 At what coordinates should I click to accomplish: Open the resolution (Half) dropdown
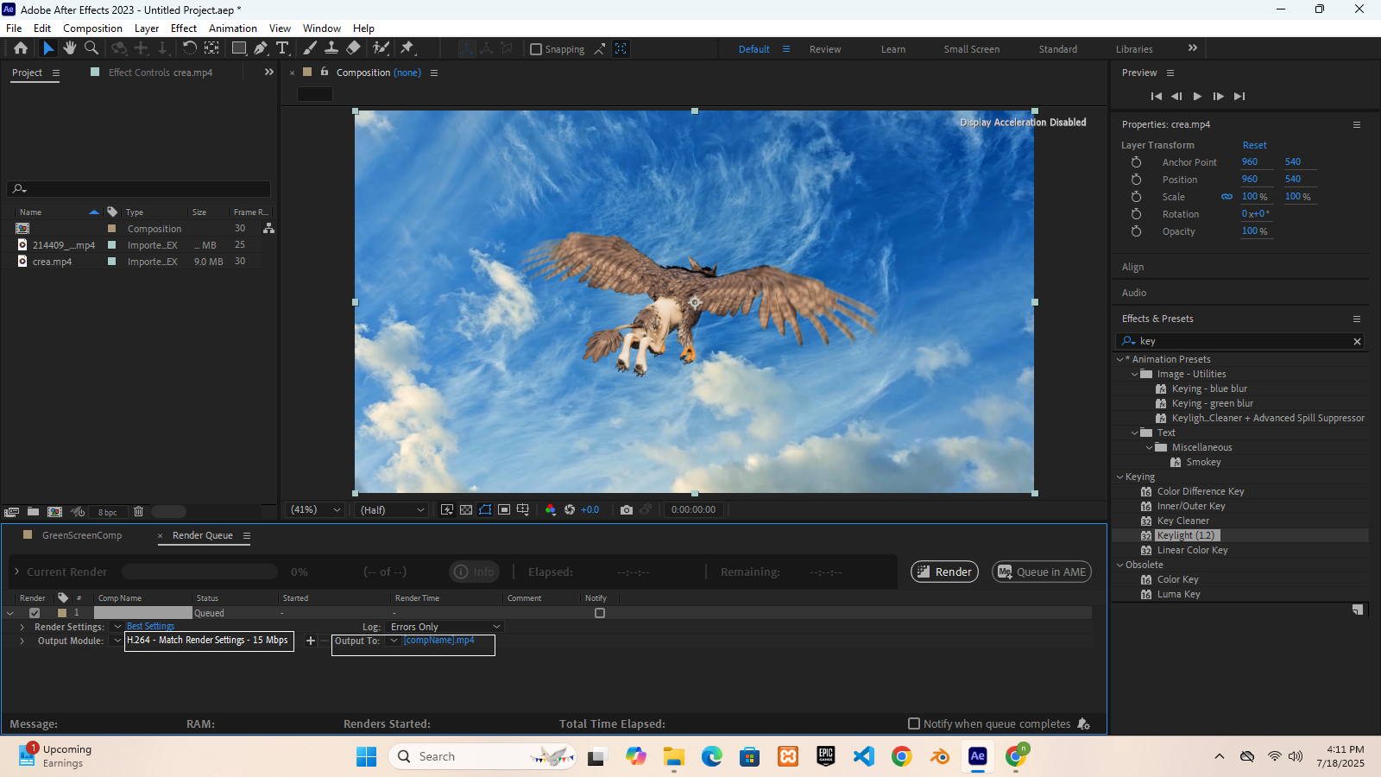392,510
